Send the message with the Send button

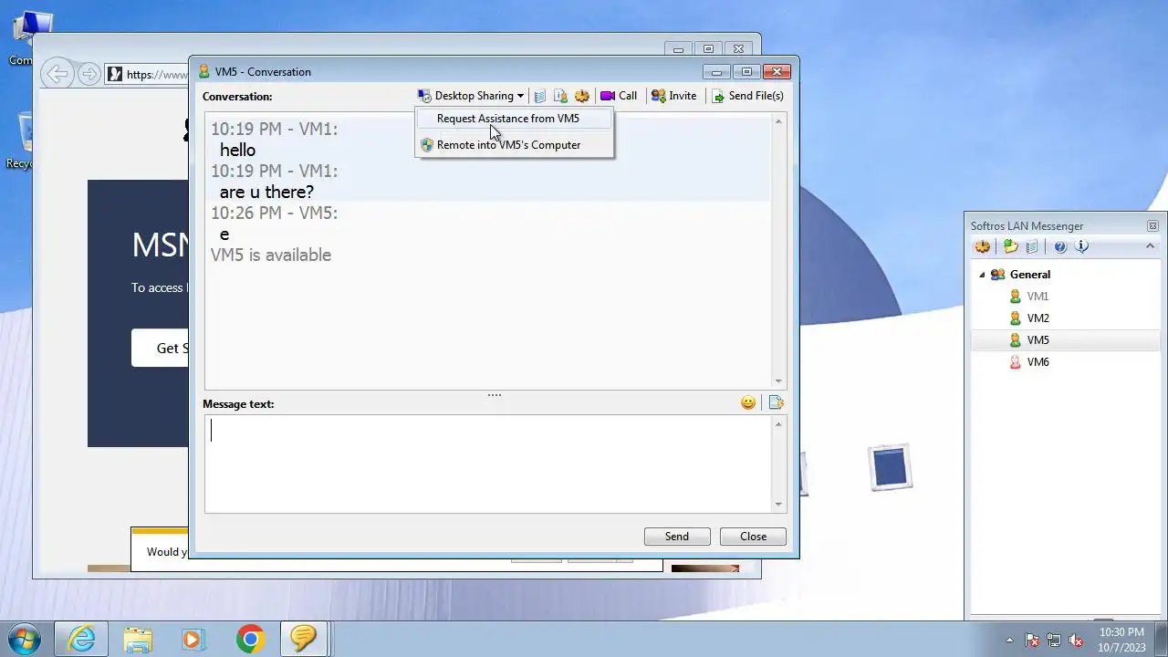click(x=677, y=537)
